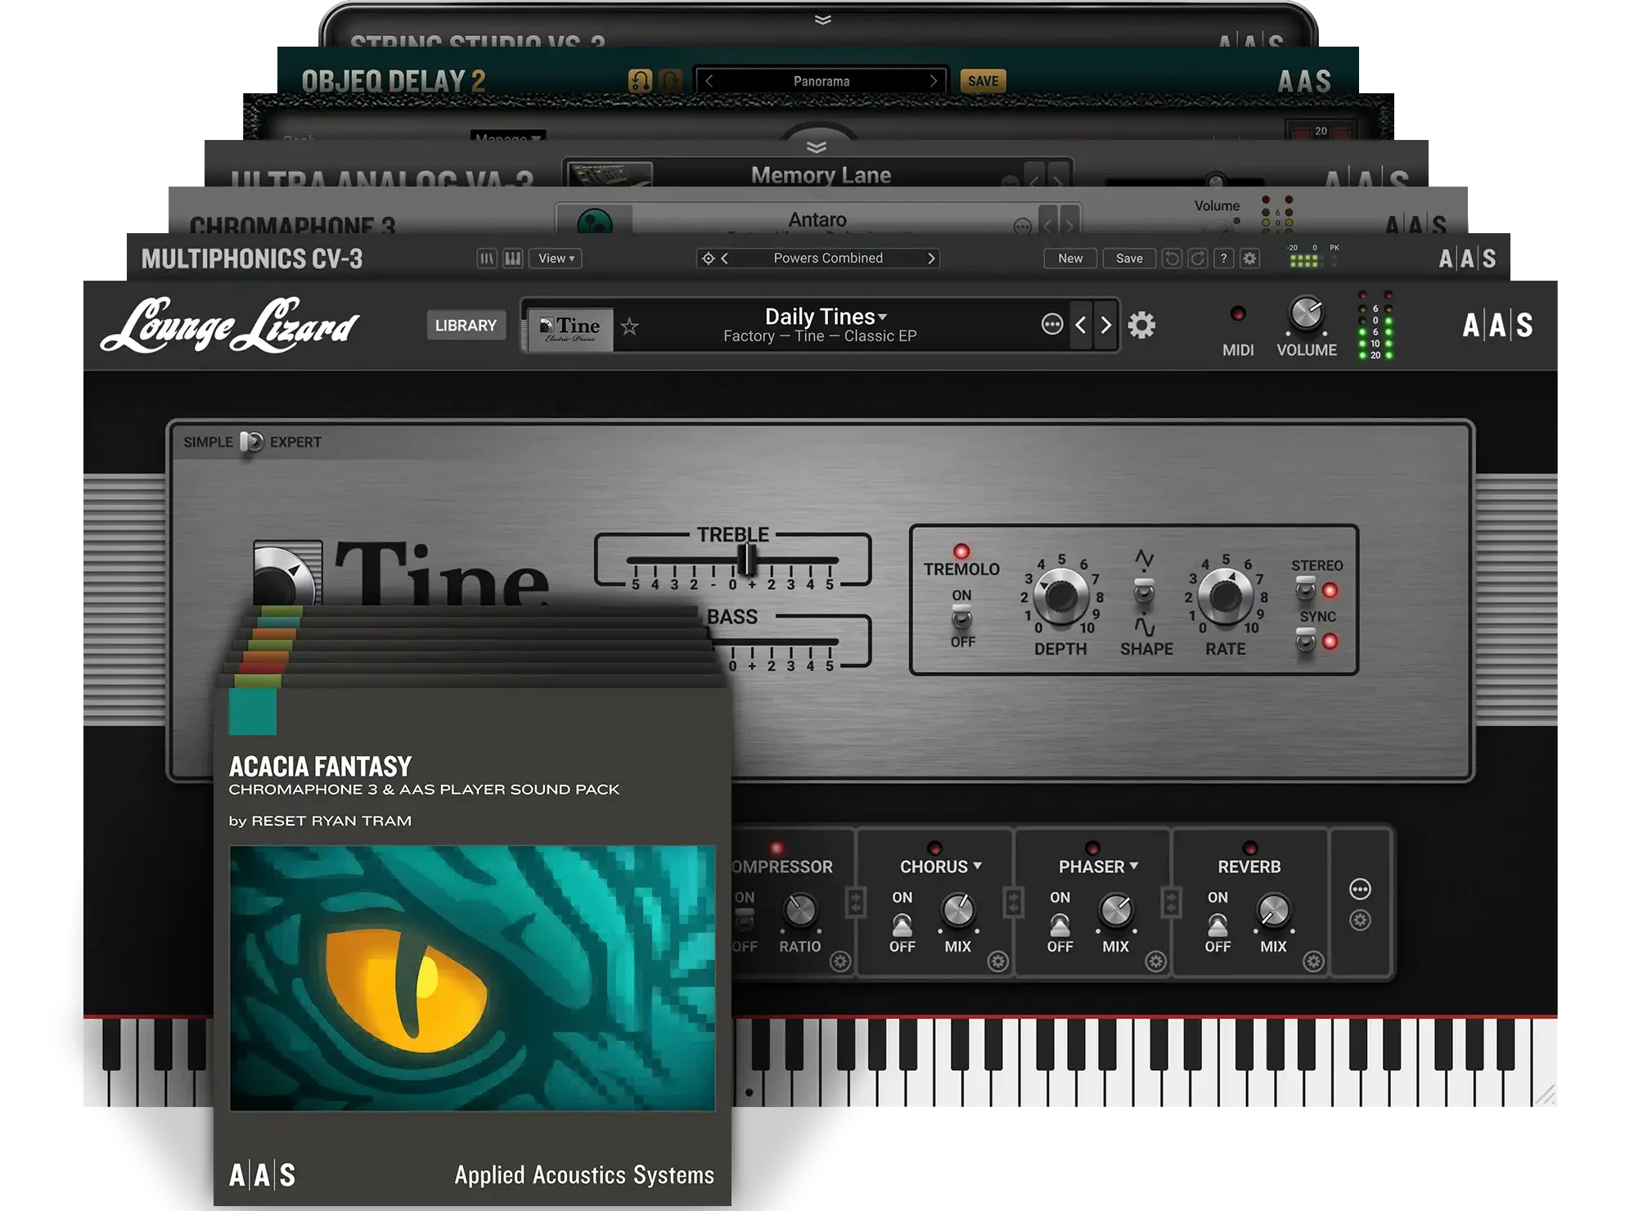Show the Multiphonics CV-3 keyboard icon
This screenshot has height=1211, width=1634.
pyautogui.click(x=513, y=259)
